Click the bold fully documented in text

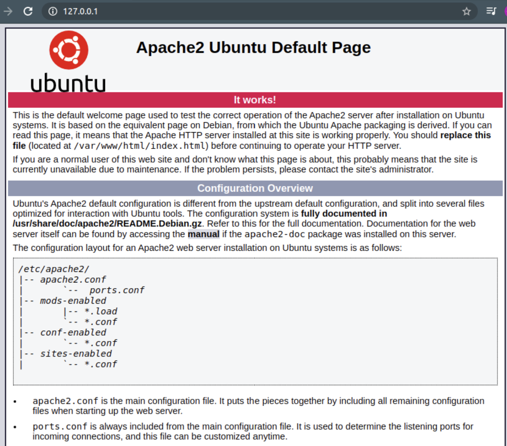tap(344, 213)
